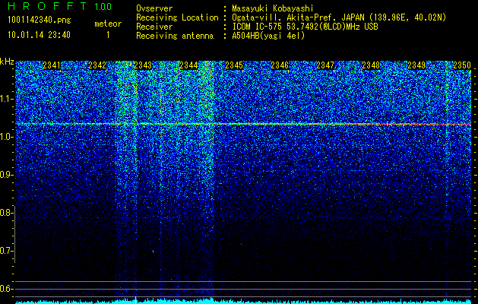Click observer name Masayuki Kobayashi
The width and height of the screenshot is (478, 304).
point(273,8)
